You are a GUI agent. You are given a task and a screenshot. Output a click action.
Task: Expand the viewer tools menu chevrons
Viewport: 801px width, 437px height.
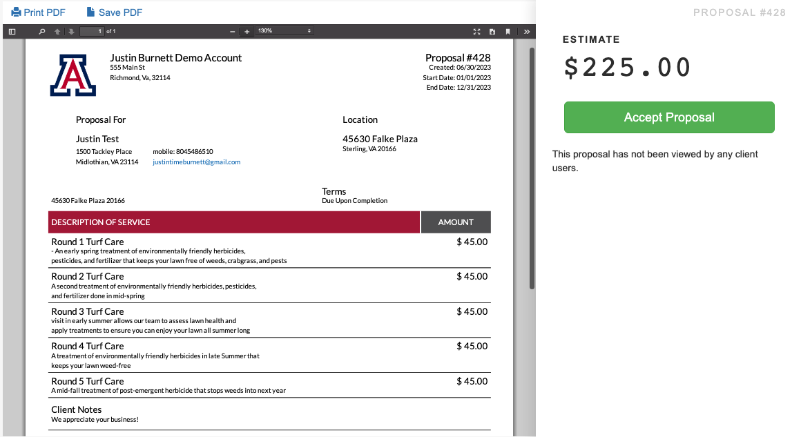click(x=526, y=31)
